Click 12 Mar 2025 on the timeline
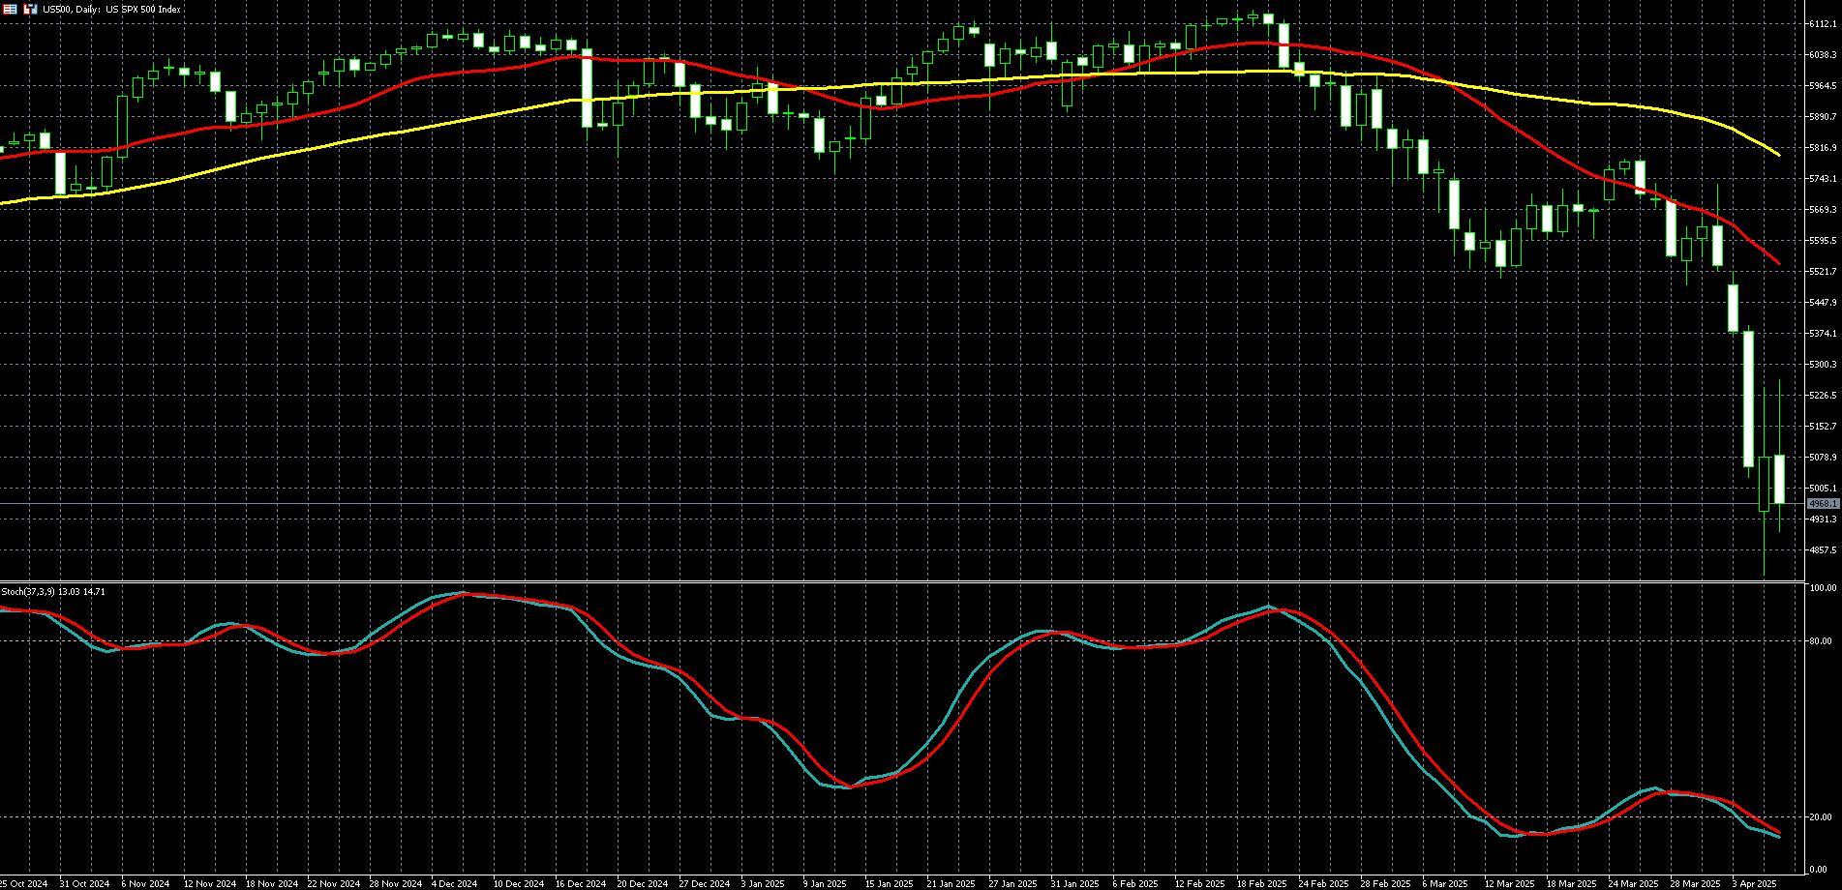The height and width of the screenshot is (890, 1842). coord(1509,883)
